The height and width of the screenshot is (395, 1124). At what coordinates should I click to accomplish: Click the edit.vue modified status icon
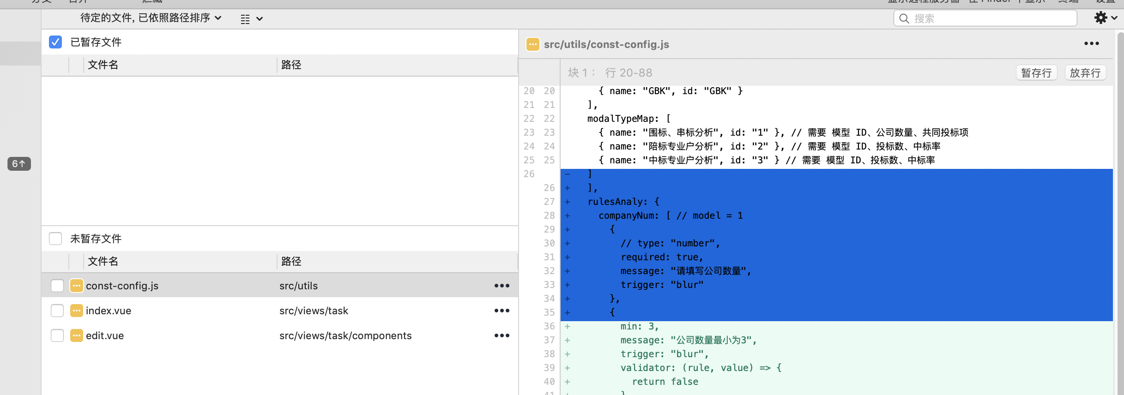[77, 335]
